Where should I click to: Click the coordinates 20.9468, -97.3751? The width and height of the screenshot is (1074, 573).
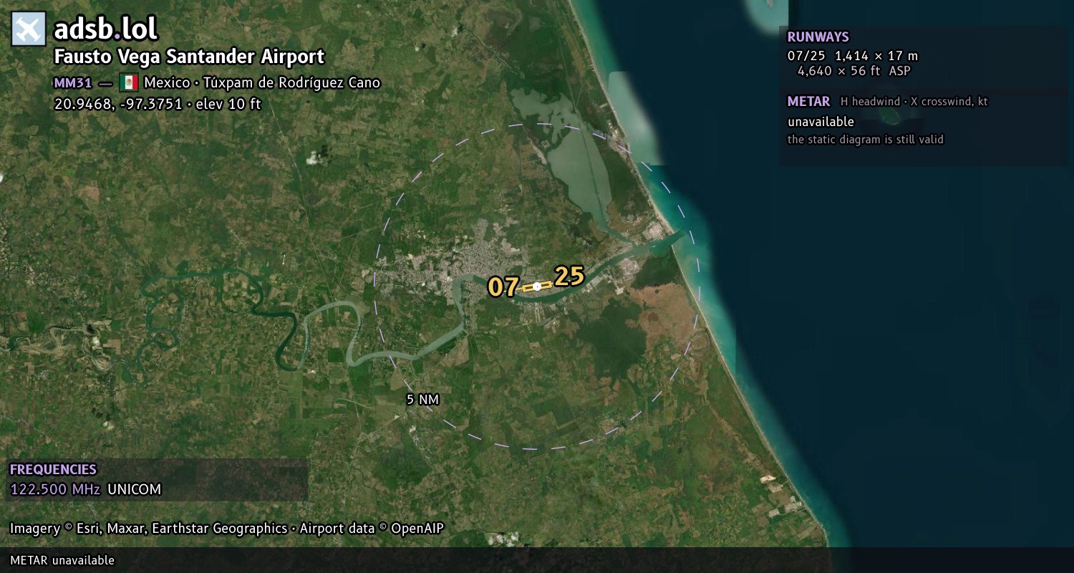pyautogui.click(x=118, y=104)
